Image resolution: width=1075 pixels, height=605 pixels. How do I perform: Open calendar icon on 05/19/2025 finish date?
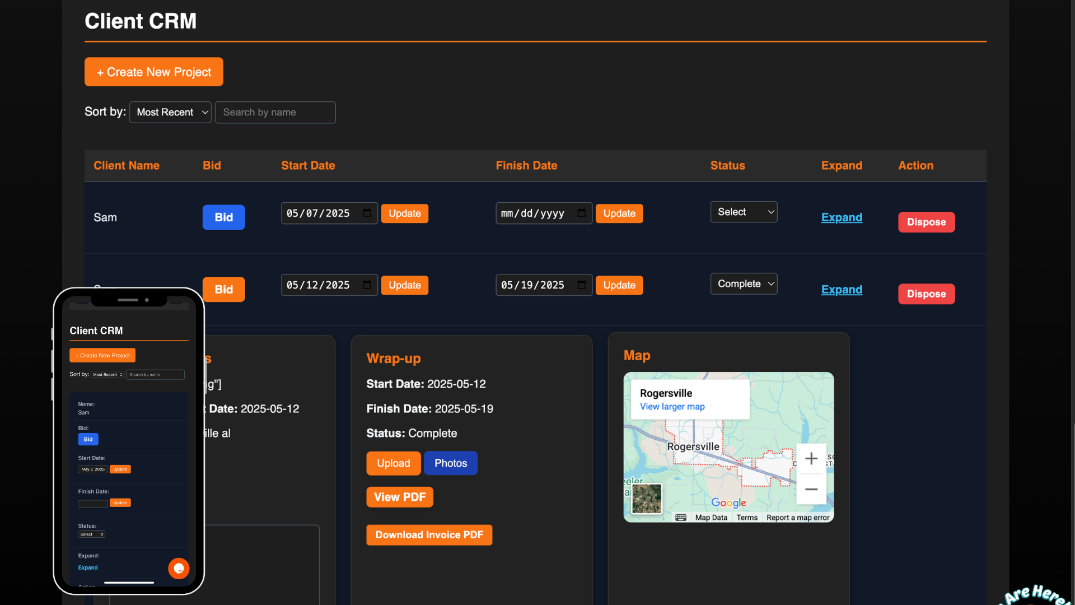click(581, 285)
